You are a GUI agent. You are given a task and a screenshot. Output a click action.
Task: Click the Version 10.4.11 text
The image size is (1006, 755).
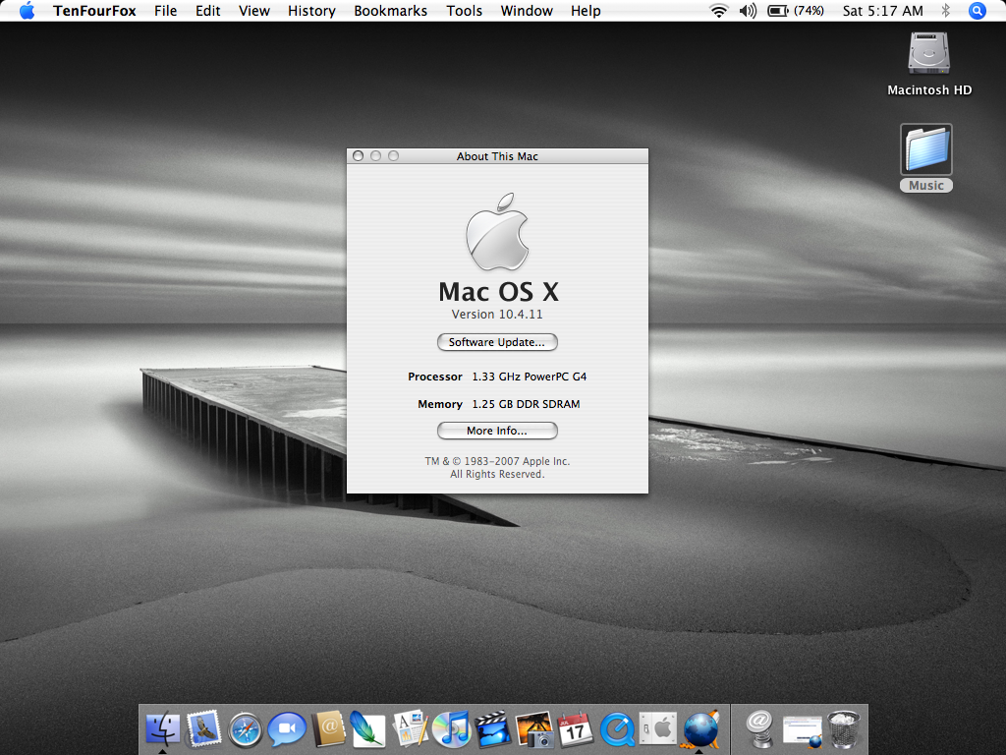[x=497, y=314]
